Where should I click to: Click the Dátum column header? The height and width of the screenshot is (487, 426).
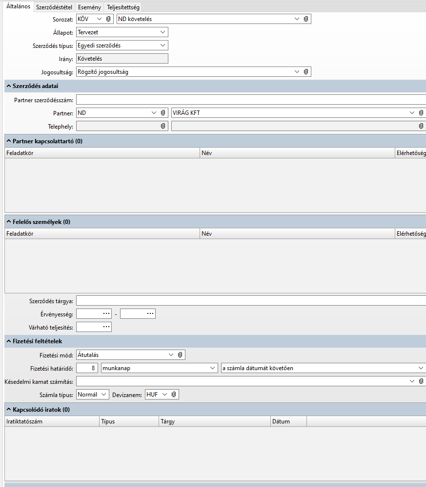coord(289,421)
